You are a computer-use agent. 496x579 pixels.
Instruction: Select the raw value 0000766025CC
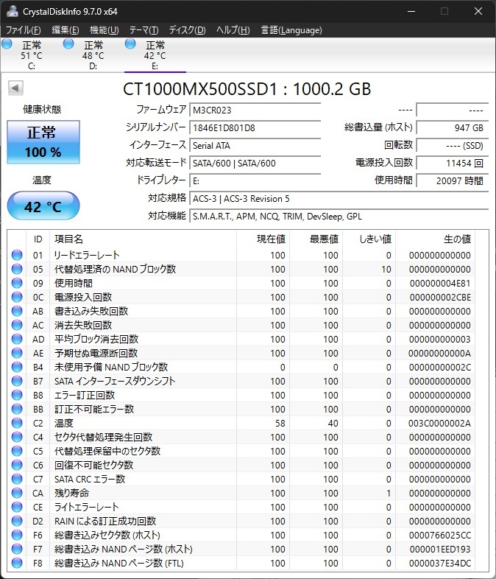click(x=439, y=535)
